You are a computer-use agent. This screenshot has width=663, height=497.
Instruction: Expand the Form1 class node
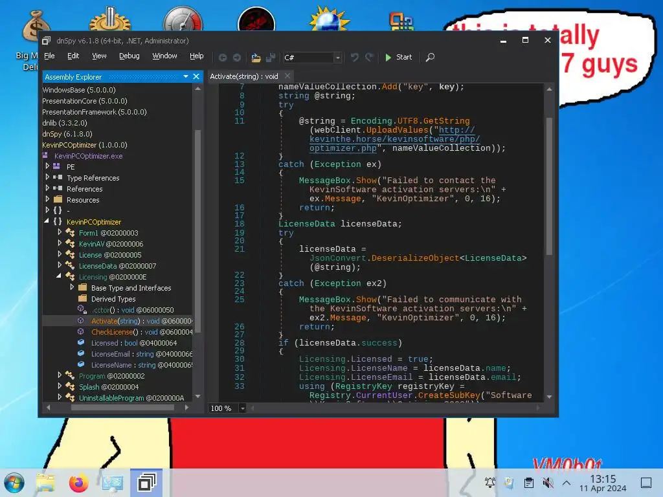(x=60, y=232)
